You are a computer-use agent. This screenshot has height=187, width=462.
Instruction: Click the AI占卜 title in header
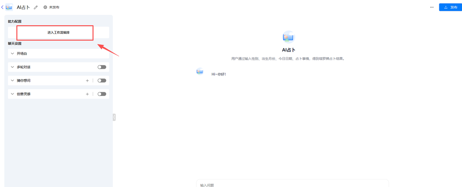pos(23,7)
